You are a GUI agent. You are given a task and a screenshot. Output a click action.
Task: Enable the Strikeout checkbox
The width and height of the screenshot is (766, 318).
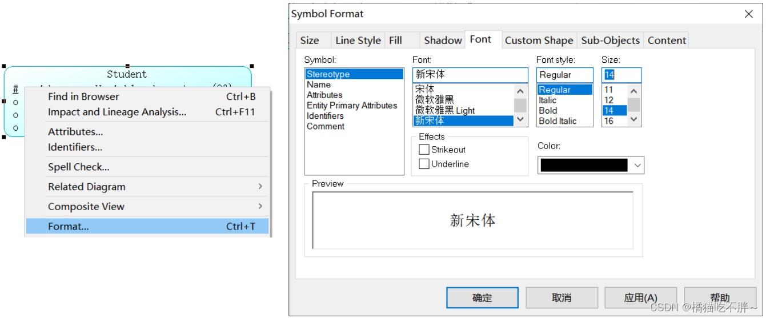click(424, 150)
